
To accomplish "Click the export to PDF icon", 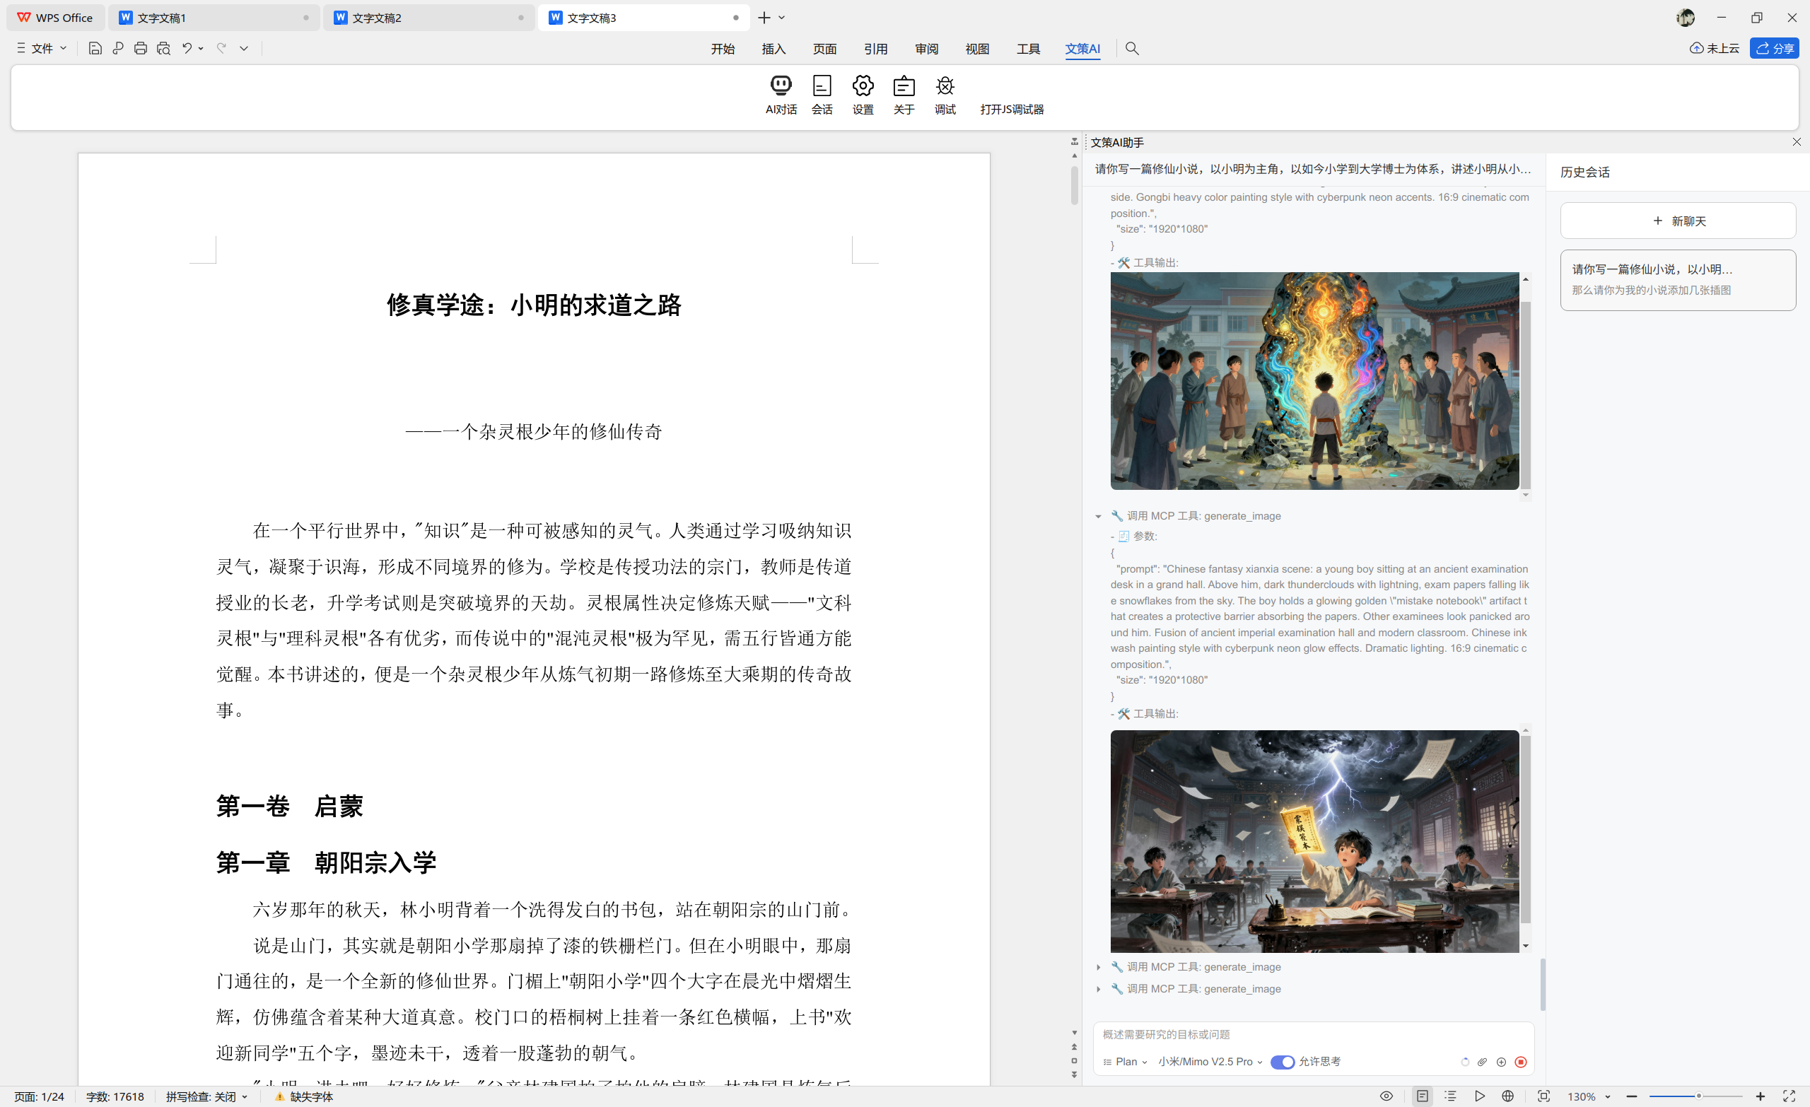I will [x=117, y=49].
